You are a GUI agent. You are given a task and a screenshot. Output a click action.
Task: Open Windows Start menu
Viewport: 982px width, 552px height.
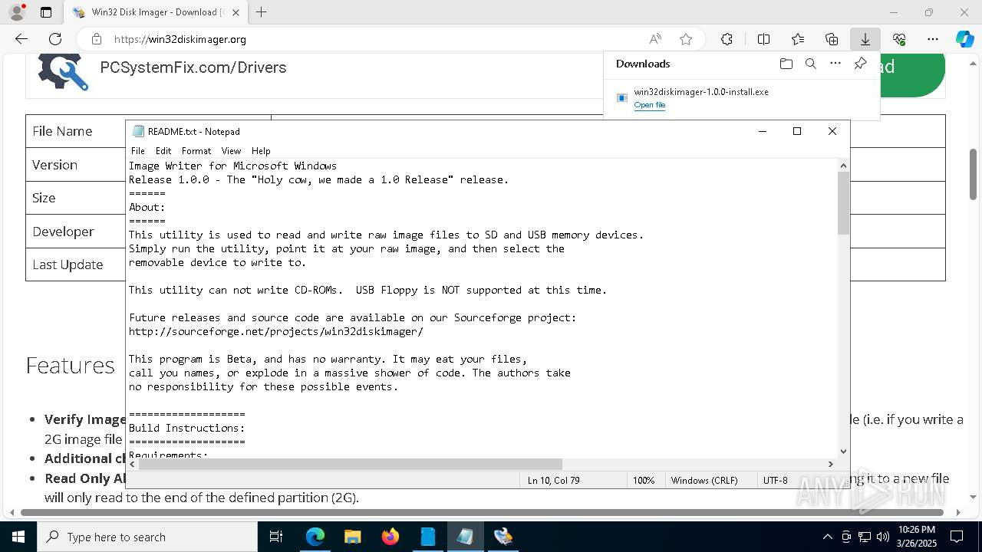coord(18,537)
